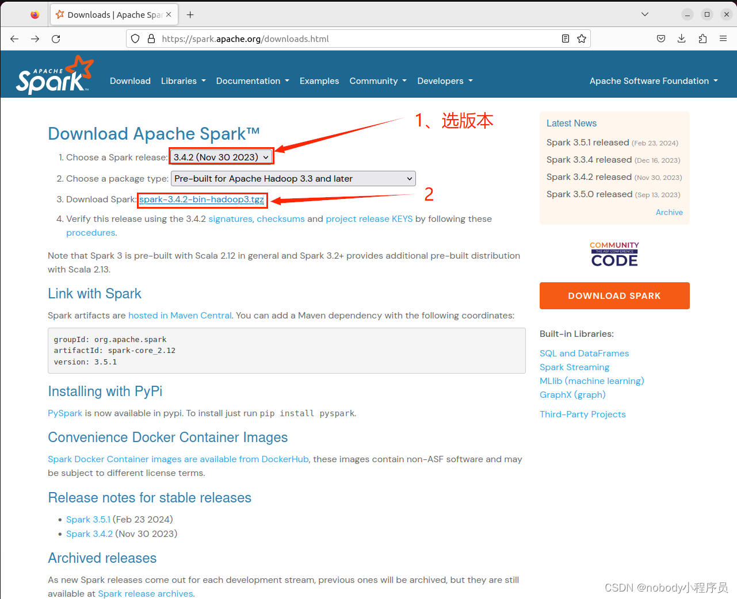Click the site security padlock icon
This screenshot has width=737, height=599.
(151, 39)
